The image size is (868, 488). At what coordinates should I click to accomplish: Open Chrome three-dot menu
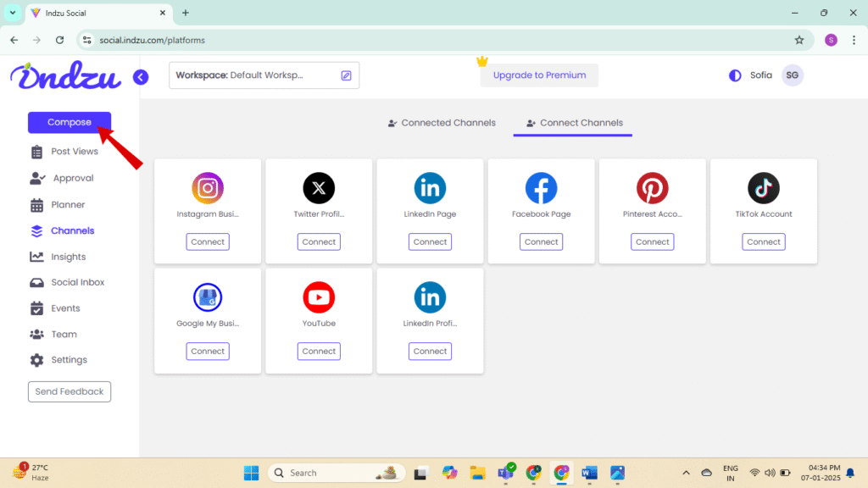854,40
